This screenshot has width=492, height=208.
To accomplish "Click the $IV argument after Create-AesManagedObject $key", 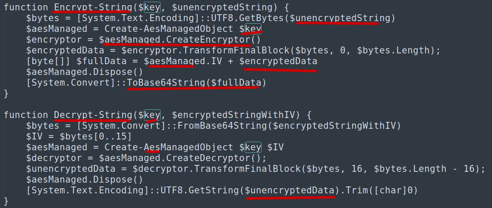I will [275, 147].
